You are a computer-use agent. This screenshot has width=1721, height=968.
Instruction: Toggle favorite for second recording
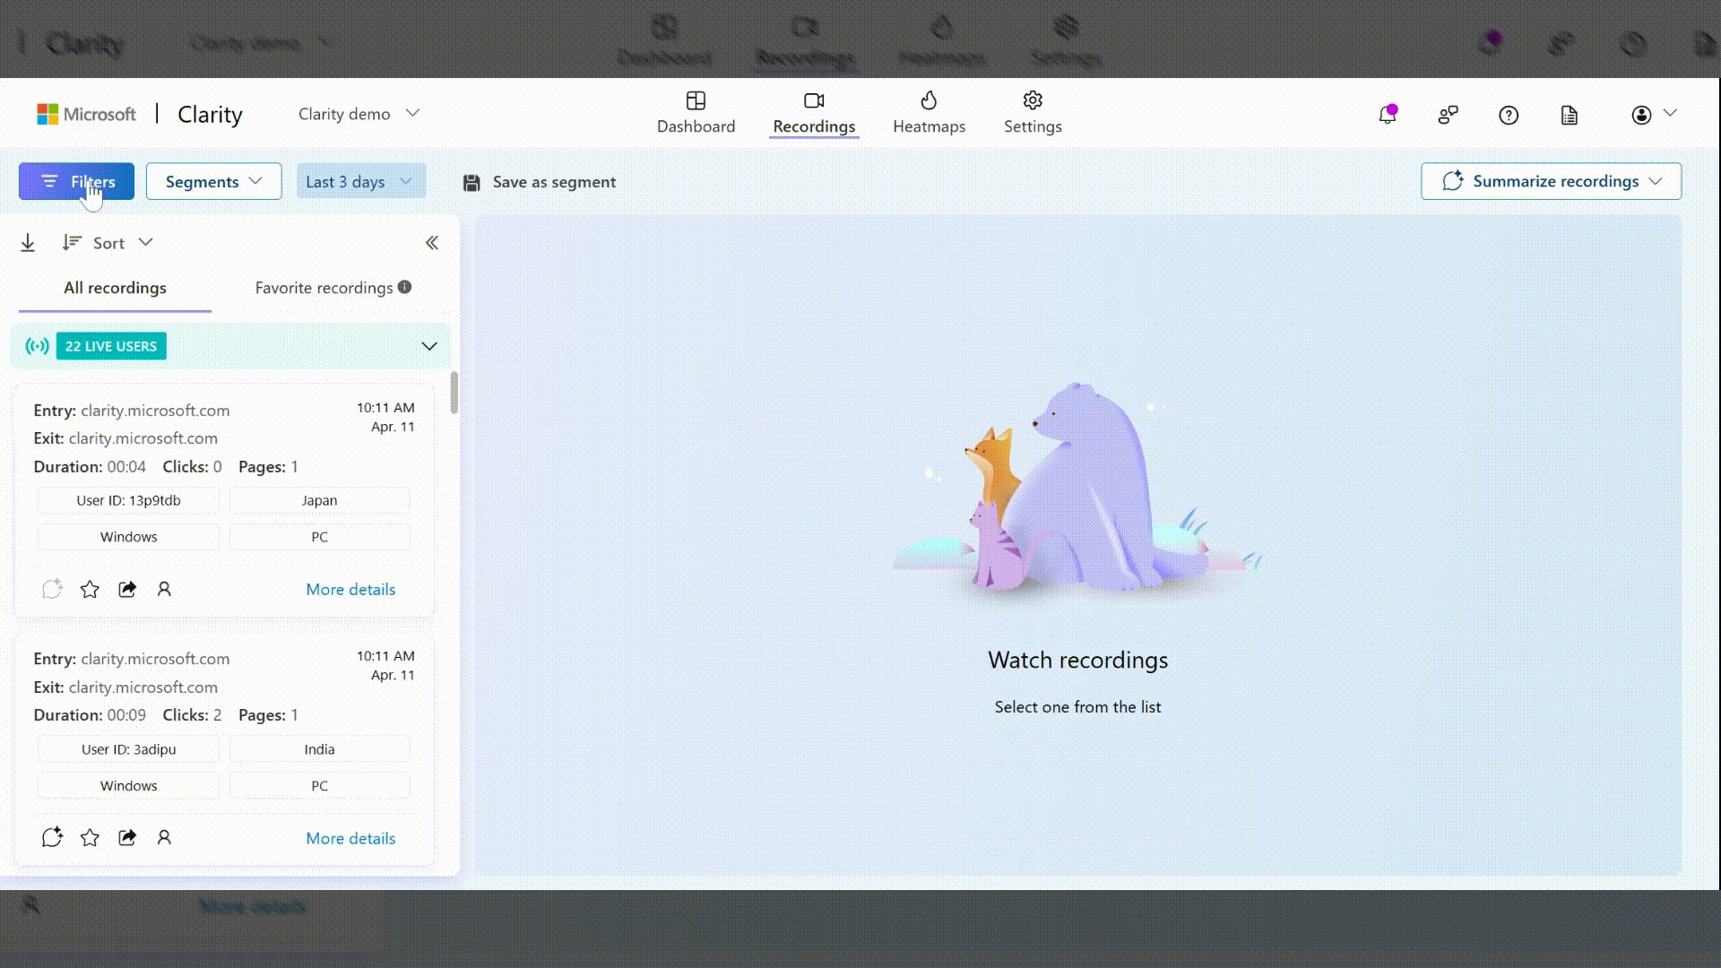[90, 837]
